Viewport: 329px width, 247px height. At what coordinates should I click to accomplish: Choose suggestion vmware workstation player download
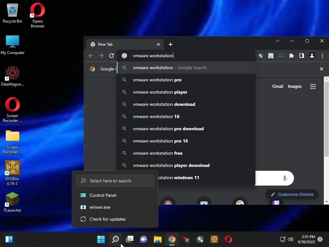coord(186,165)
